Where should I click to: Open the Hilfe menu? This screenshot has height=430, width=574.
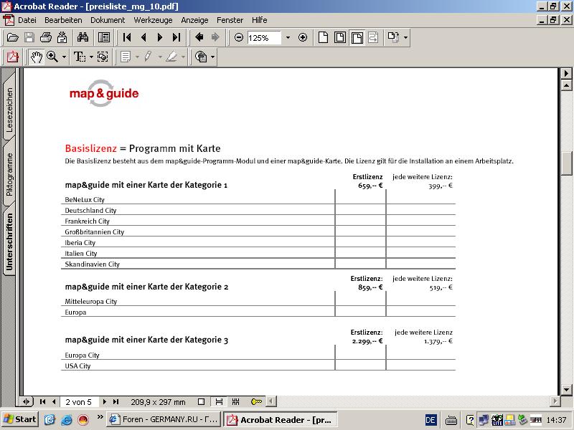(259, 20)
